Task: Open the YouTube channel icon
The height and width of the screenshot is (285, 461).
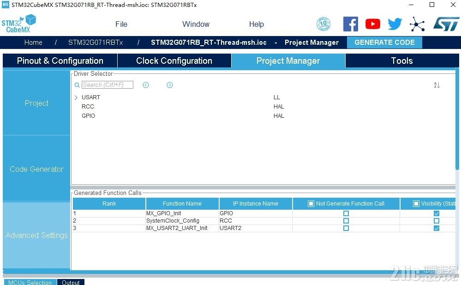Action: click(373, 24)
